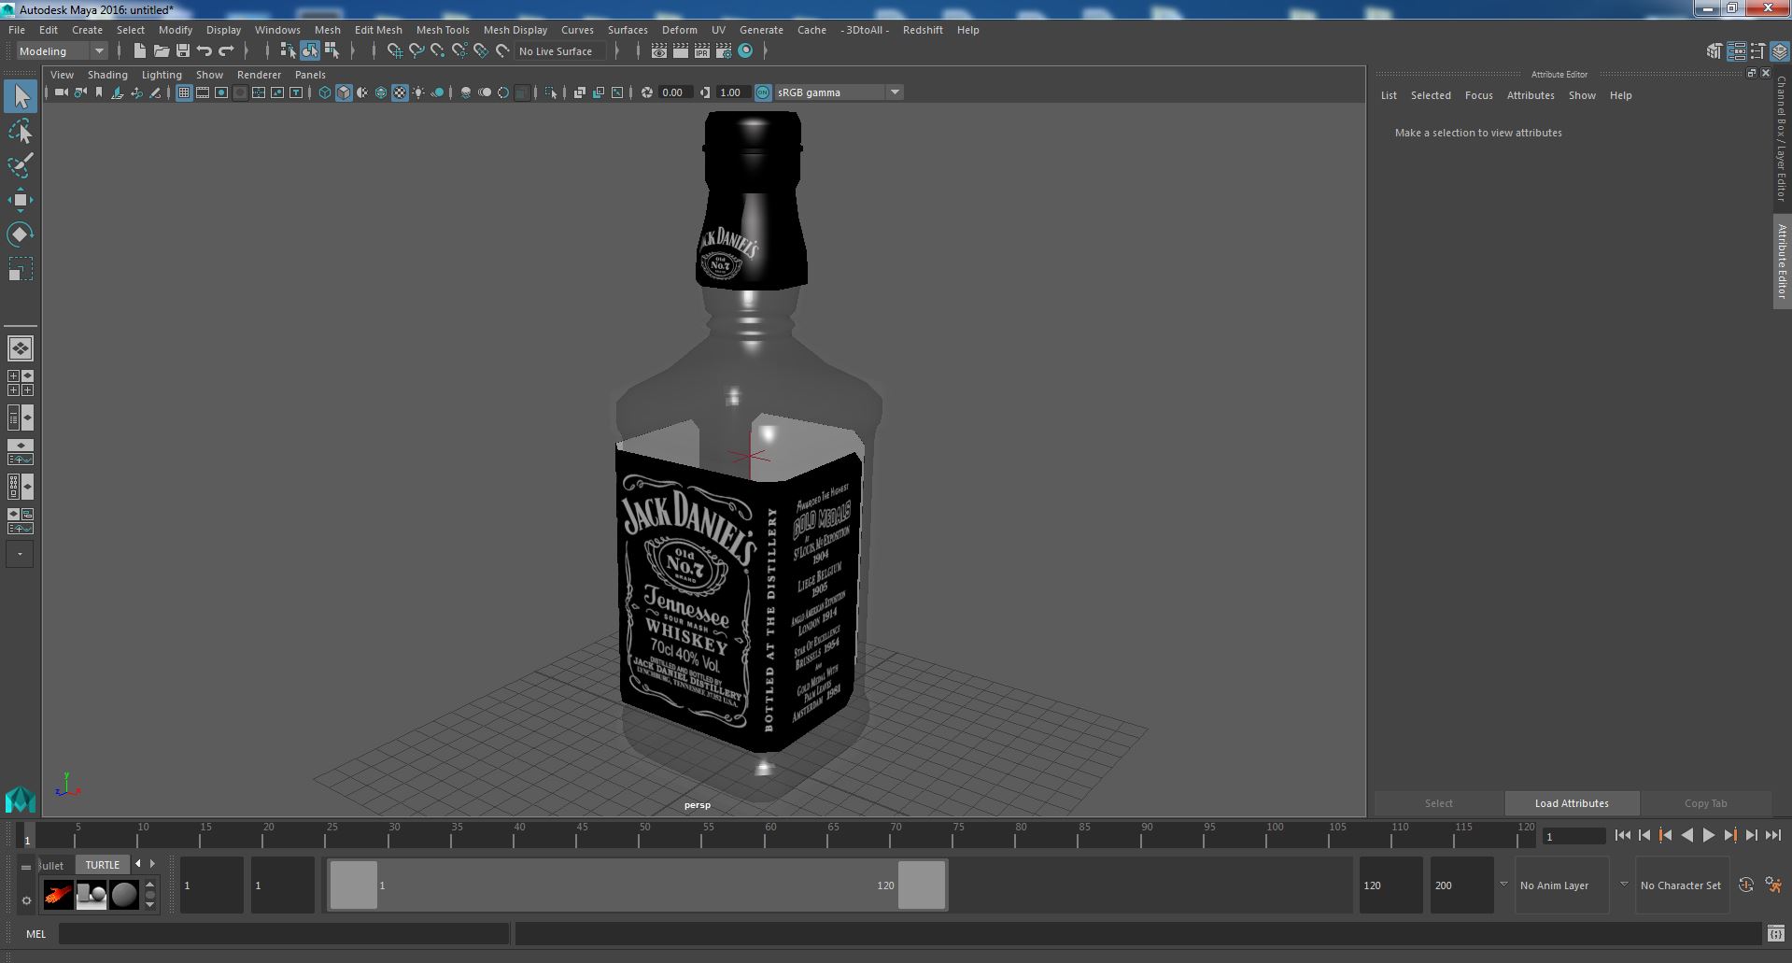Open the anim layer dropdown arrow
Image resolution: width=1792 pixels, height=963 pixels.
point(1503,885)
